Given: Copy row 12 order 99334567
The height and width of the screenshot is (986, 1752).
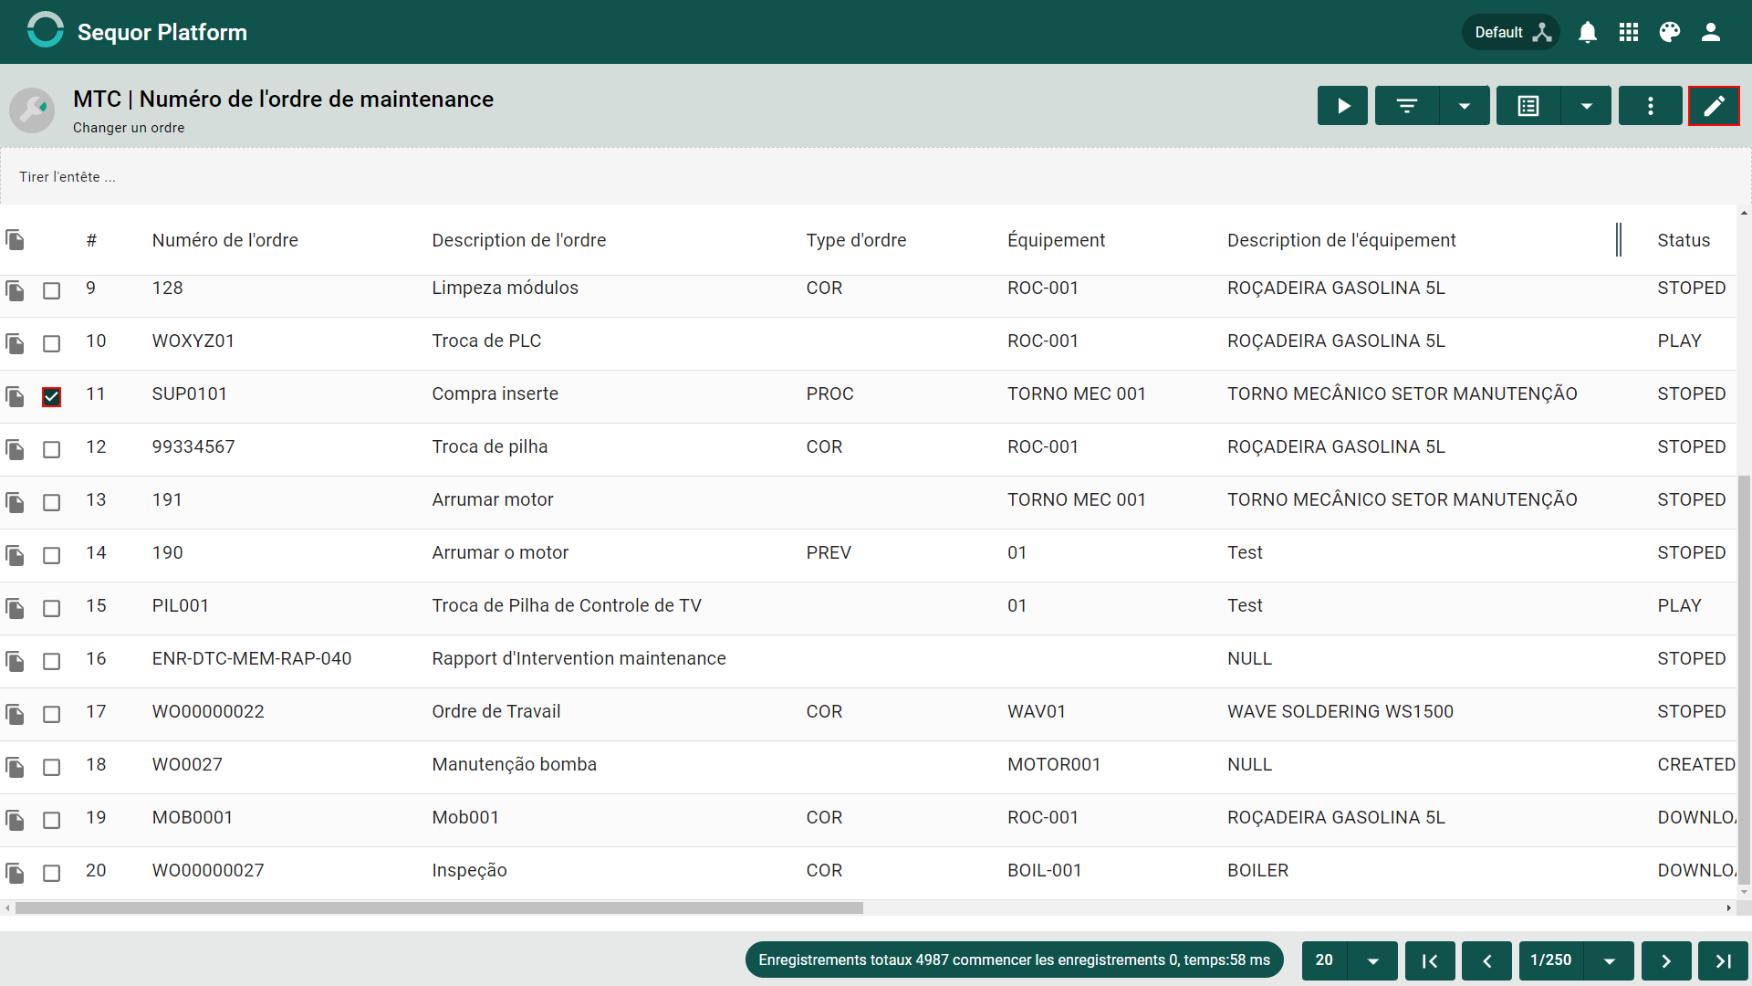Looking at the screenshot, I should tap(15, 449).
